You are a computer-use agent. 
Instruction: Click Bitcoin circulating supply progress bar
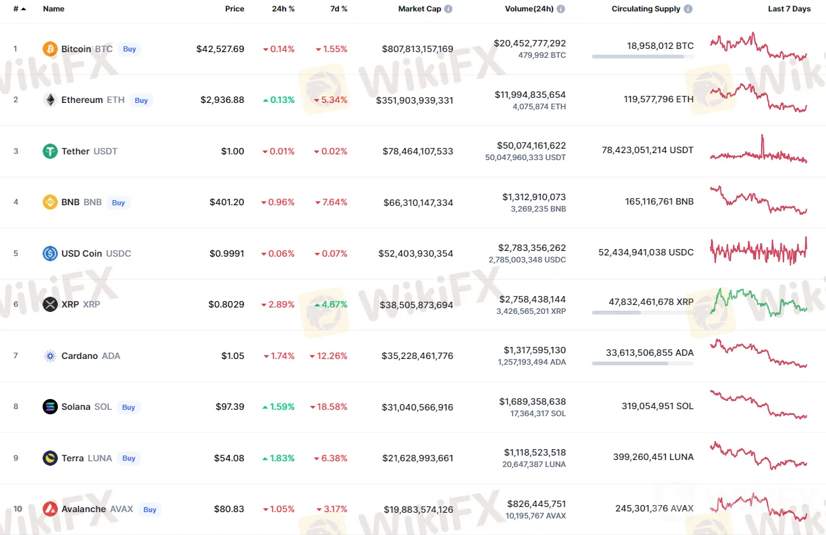coord(642,57)
